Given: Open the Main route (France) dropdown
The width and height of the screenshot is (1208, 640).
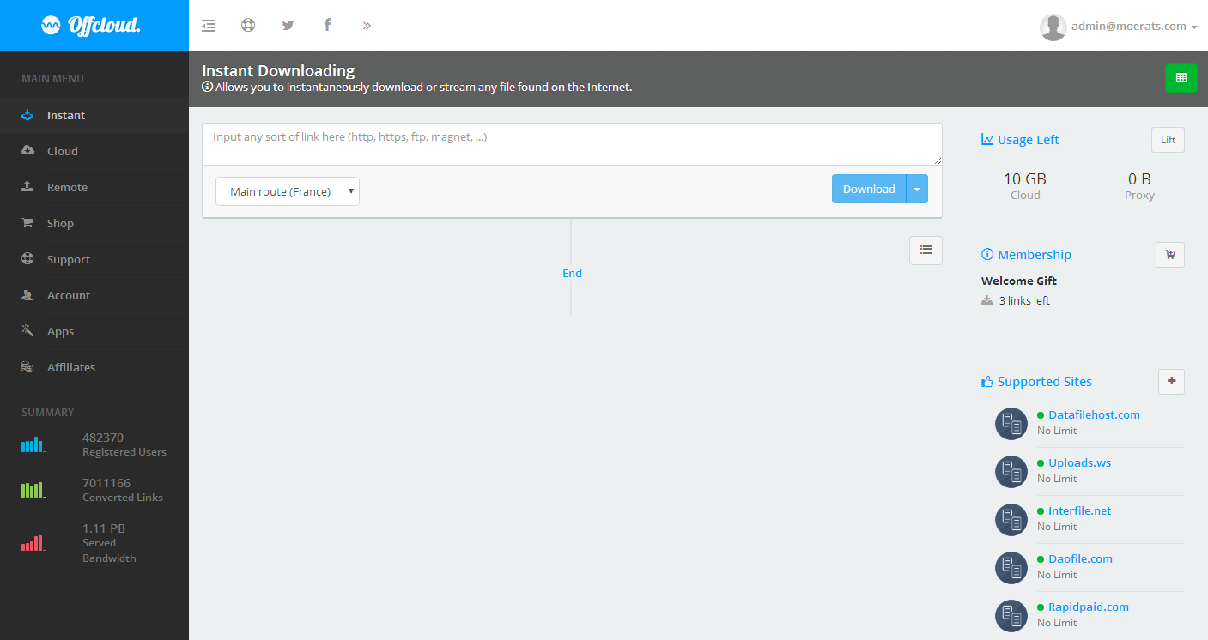Looking at the screenshot, I should [288, 191].
